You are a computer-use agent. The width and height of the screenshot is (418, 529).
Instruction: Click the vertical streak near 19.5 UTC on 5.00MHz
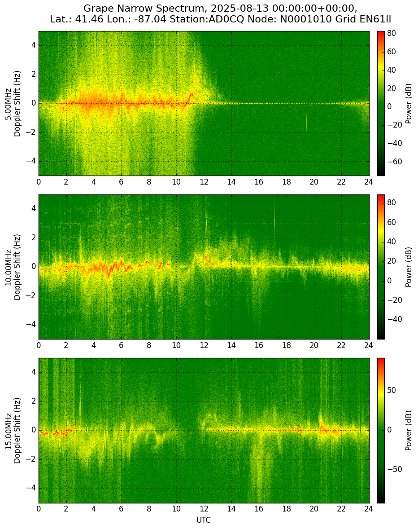pos(306,123)
